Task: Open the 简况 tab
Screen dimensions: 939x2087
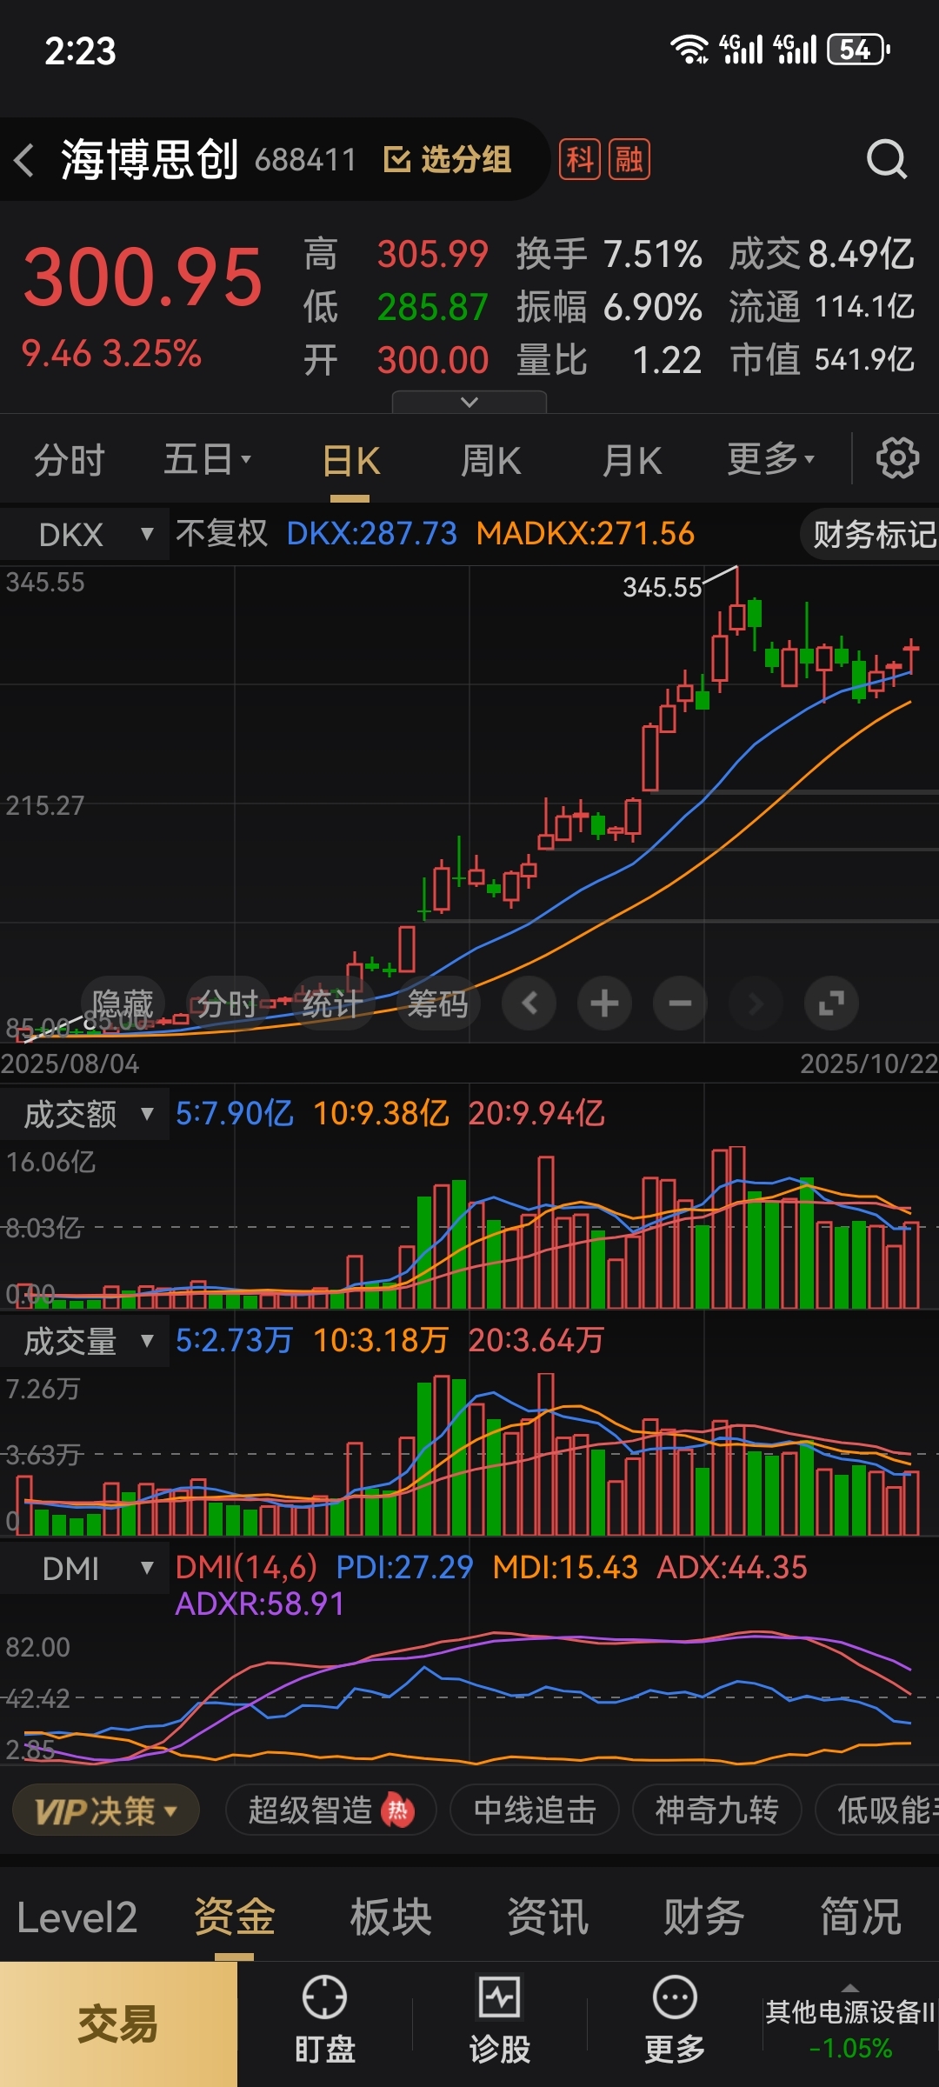Action: click(x=861, y=1917)
